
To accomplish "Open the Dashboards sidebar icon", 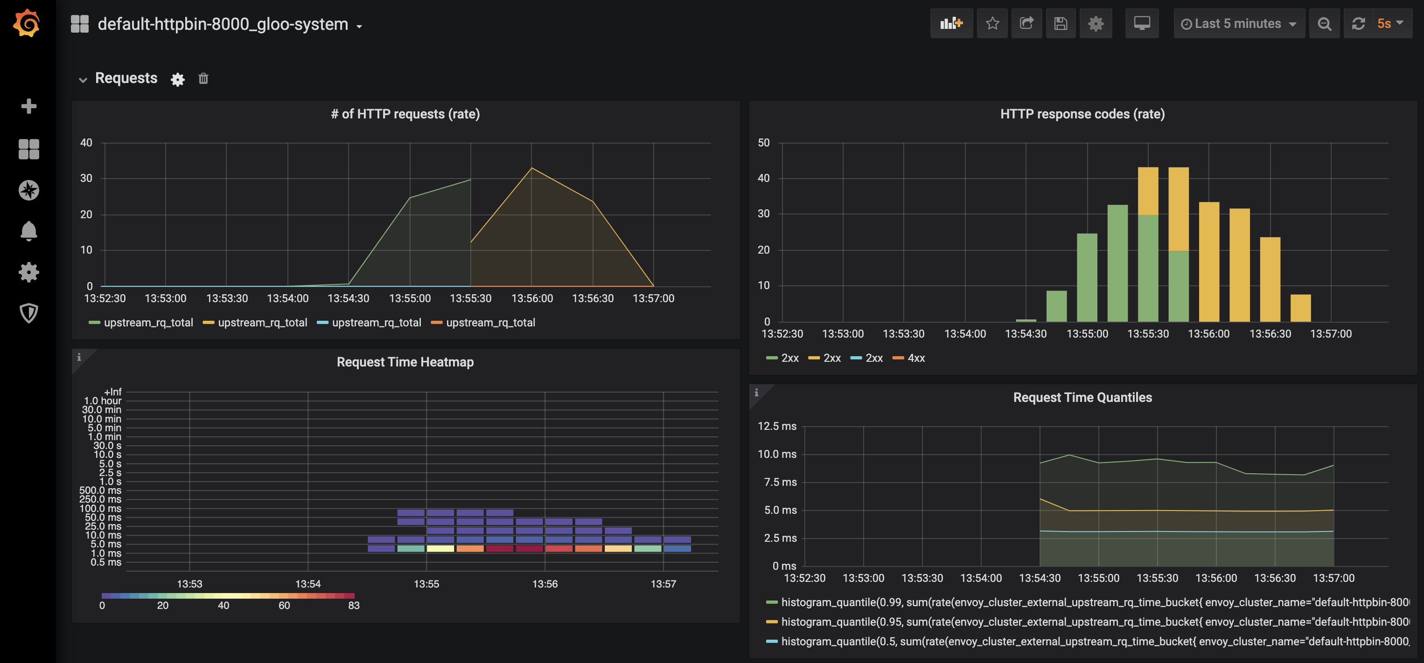I will [x=29, y=149].
